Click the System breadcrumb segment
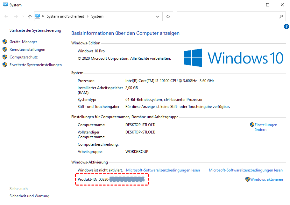Image resolution: width=290 pixels, height=205 pixels. (x=97, y=16)
